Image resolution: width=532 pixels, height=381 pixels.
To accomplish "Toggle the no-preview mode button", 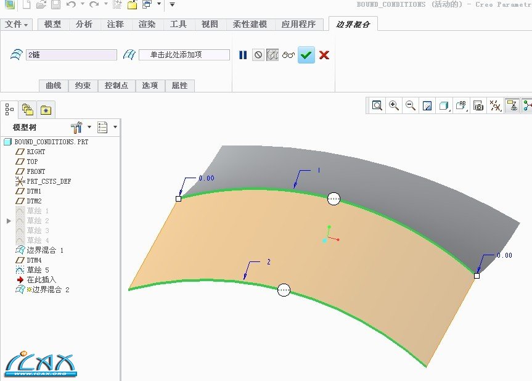I will coord(258,55).
